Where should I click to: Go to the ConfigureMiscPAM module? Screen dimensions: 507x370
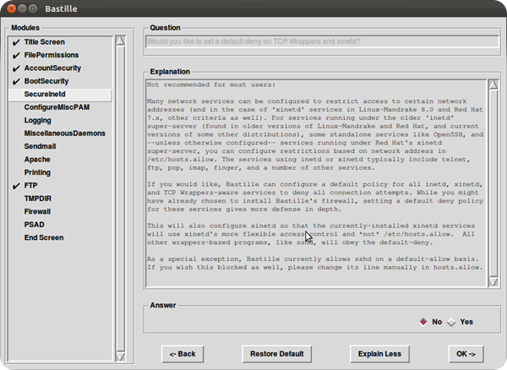57,107
